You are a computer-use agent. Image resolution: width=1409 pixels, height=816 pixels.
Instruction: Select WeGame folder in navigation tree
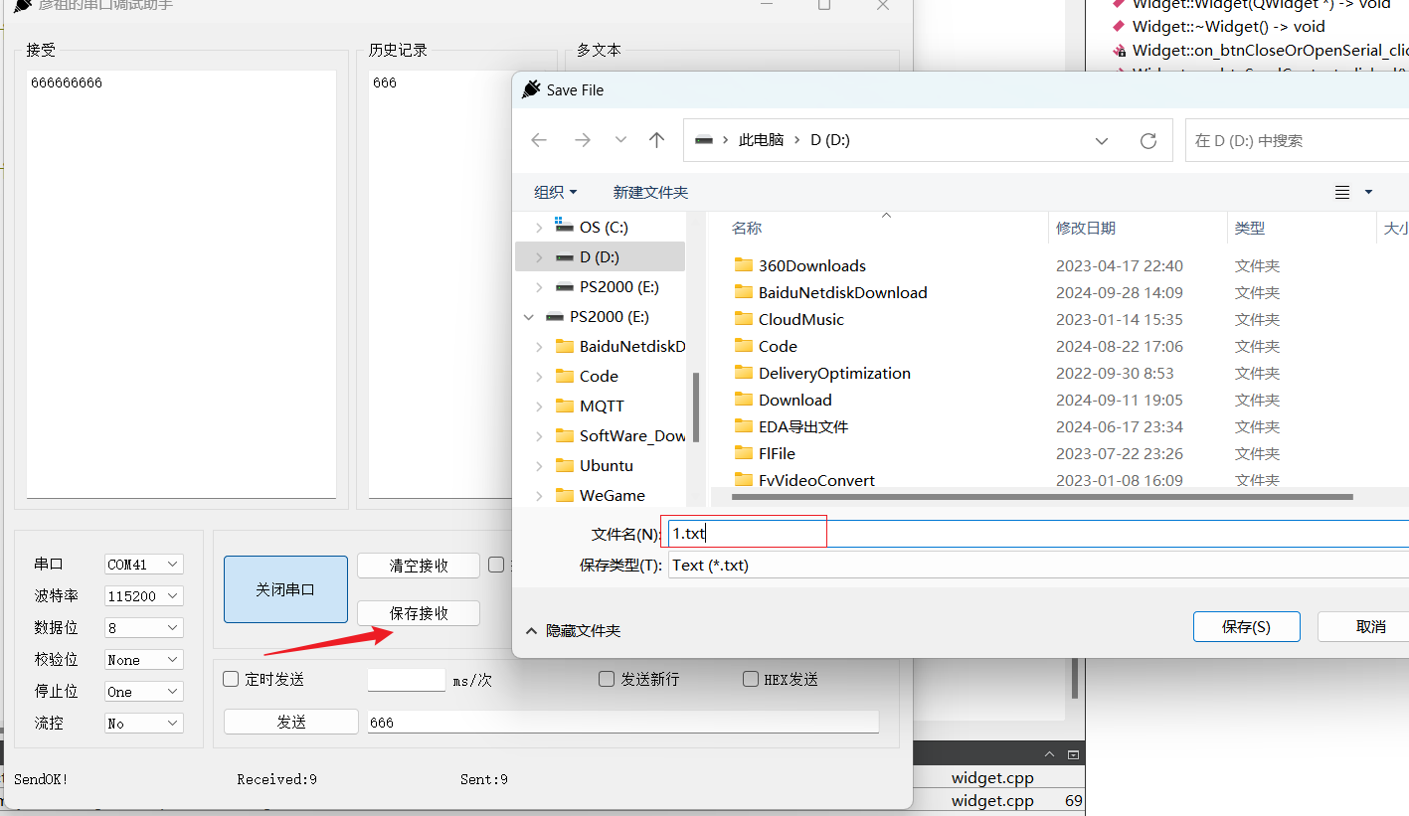[x=613, y=495]
